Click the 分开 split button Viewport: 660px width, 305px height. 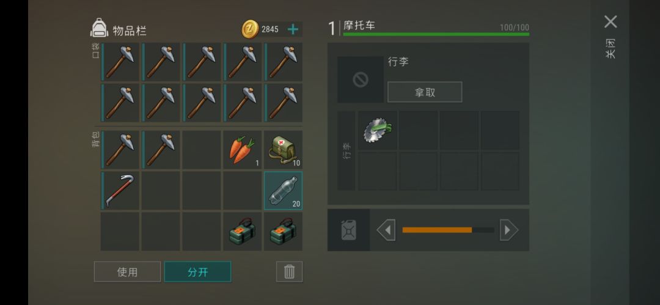tap(198, 272)
